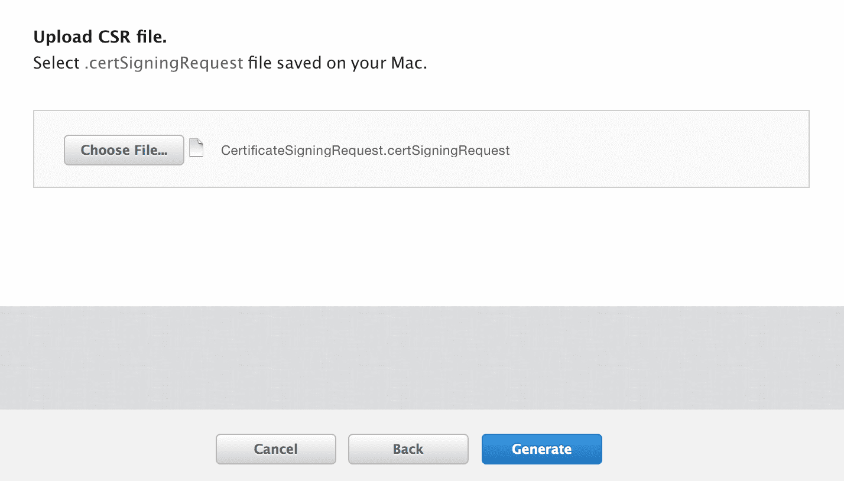Click the gray textured band above the footer

422,357
